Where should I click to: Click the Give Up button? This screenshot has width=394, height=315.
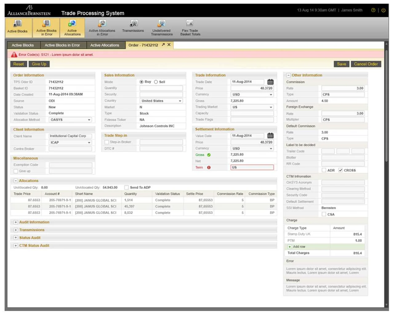39,64
